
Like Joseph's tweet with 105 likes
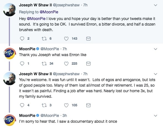[66, 105]
